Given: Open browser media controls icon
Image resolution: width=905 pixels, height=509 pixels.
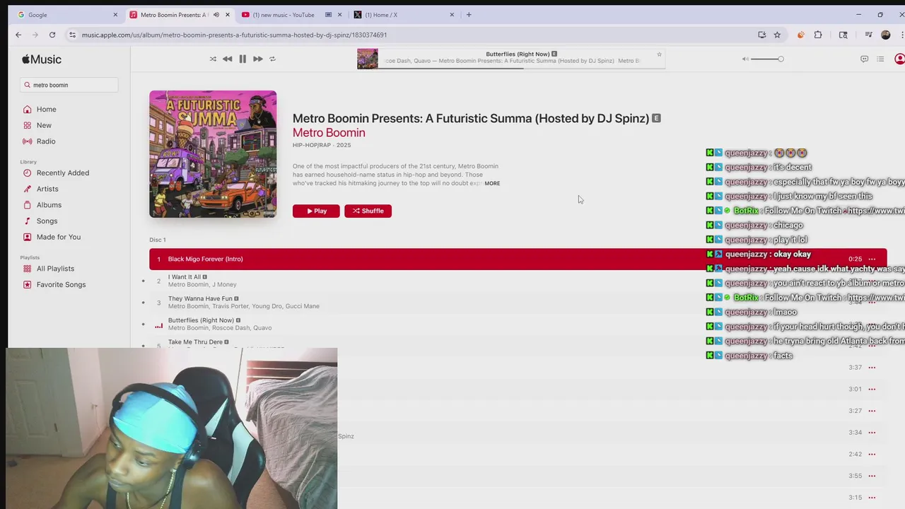Looking at the screenshot, I should pyautogui.click(x=868, y=35).
